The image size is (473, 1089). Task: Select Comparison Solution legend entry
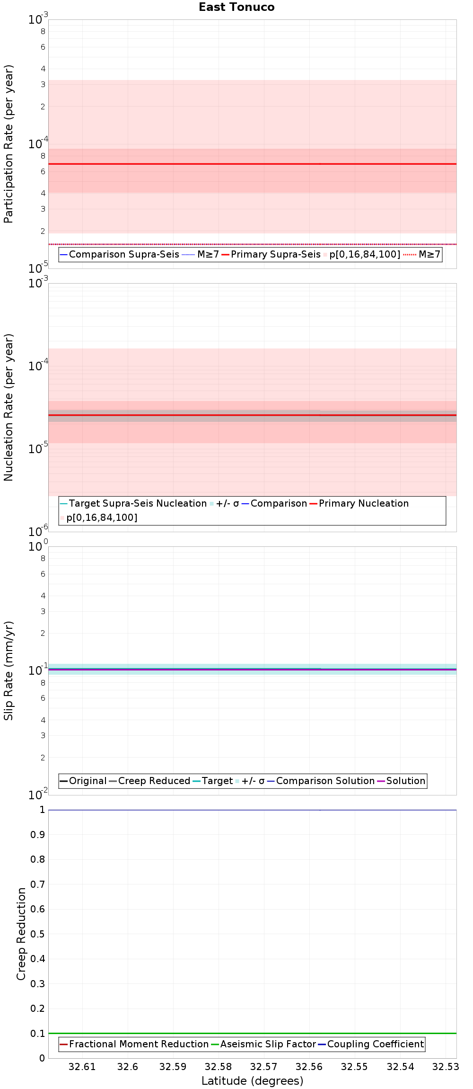[x=321, y=781]
